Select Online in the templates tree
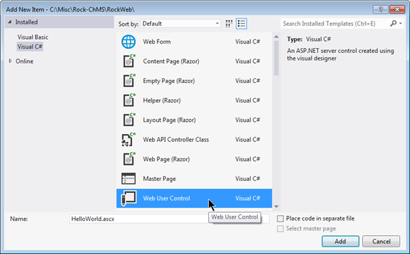410x254 pixels. tap(24, 61)
